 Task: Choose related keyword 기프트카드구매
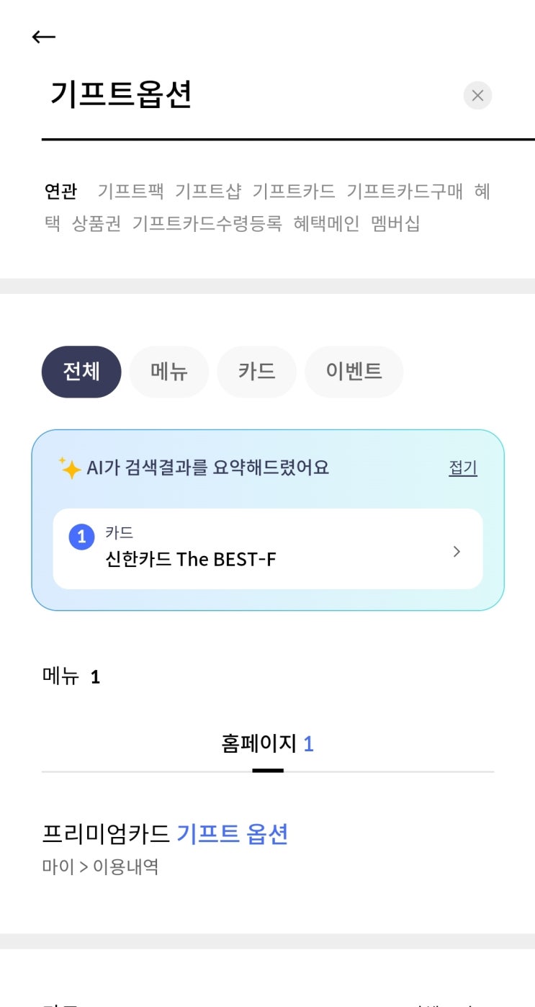coord(405,192)
